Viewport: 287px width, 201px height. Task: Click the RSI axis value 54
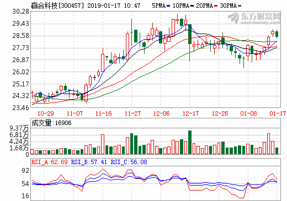point(25,183)
